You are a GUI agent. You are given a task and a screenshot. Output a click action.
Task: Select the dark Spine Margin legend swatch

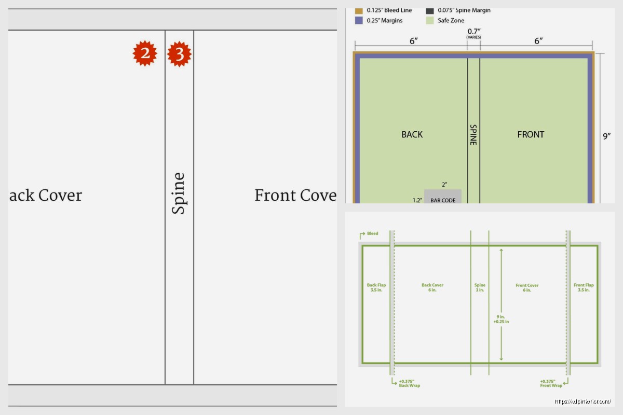point(430,11)
